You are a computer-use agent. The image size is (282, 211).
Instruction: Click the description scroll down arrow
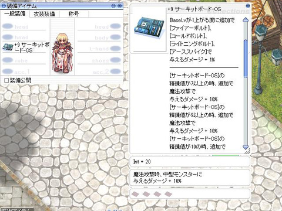pos(246,147)
